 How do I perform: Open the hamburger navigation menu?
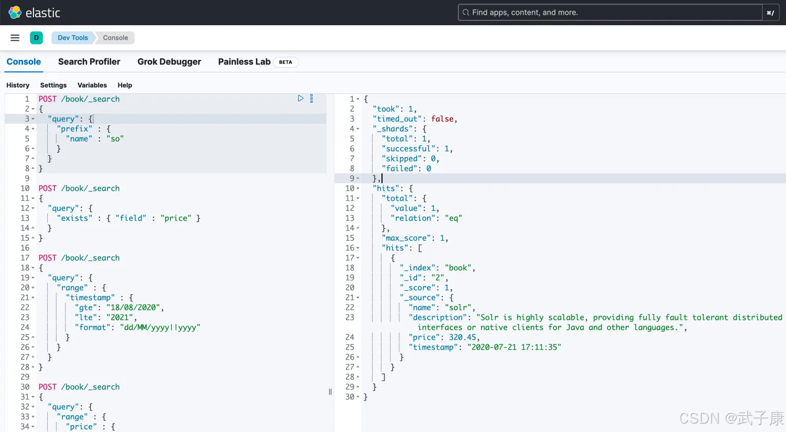(x=15, y=38)
